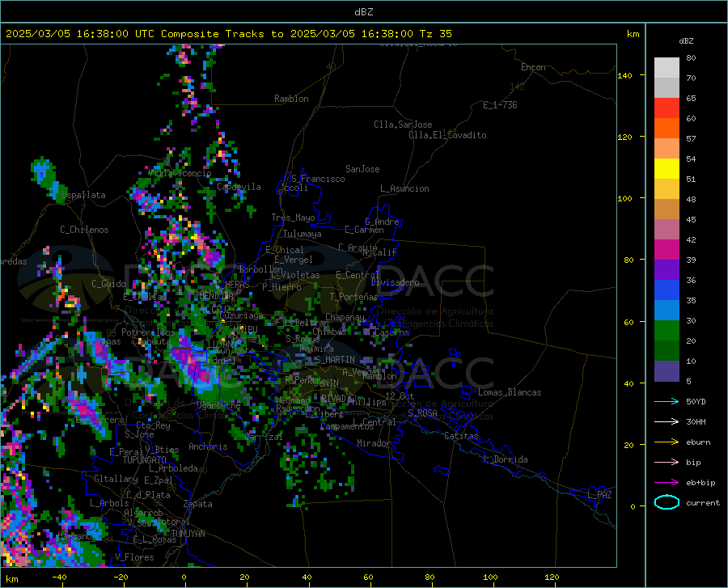
Task: Click the 'Divisadero' map label
Action: (395, 282)
